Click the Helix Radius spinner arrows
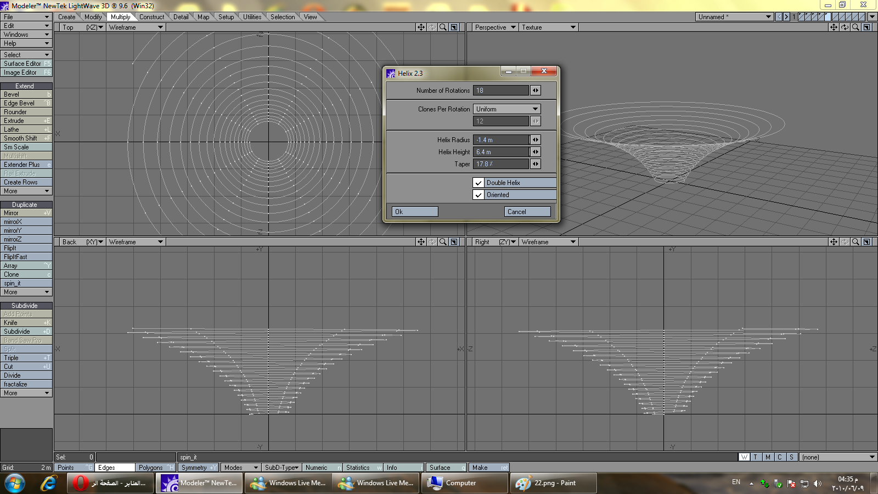 pyautogui.click(x=536, y=139)
